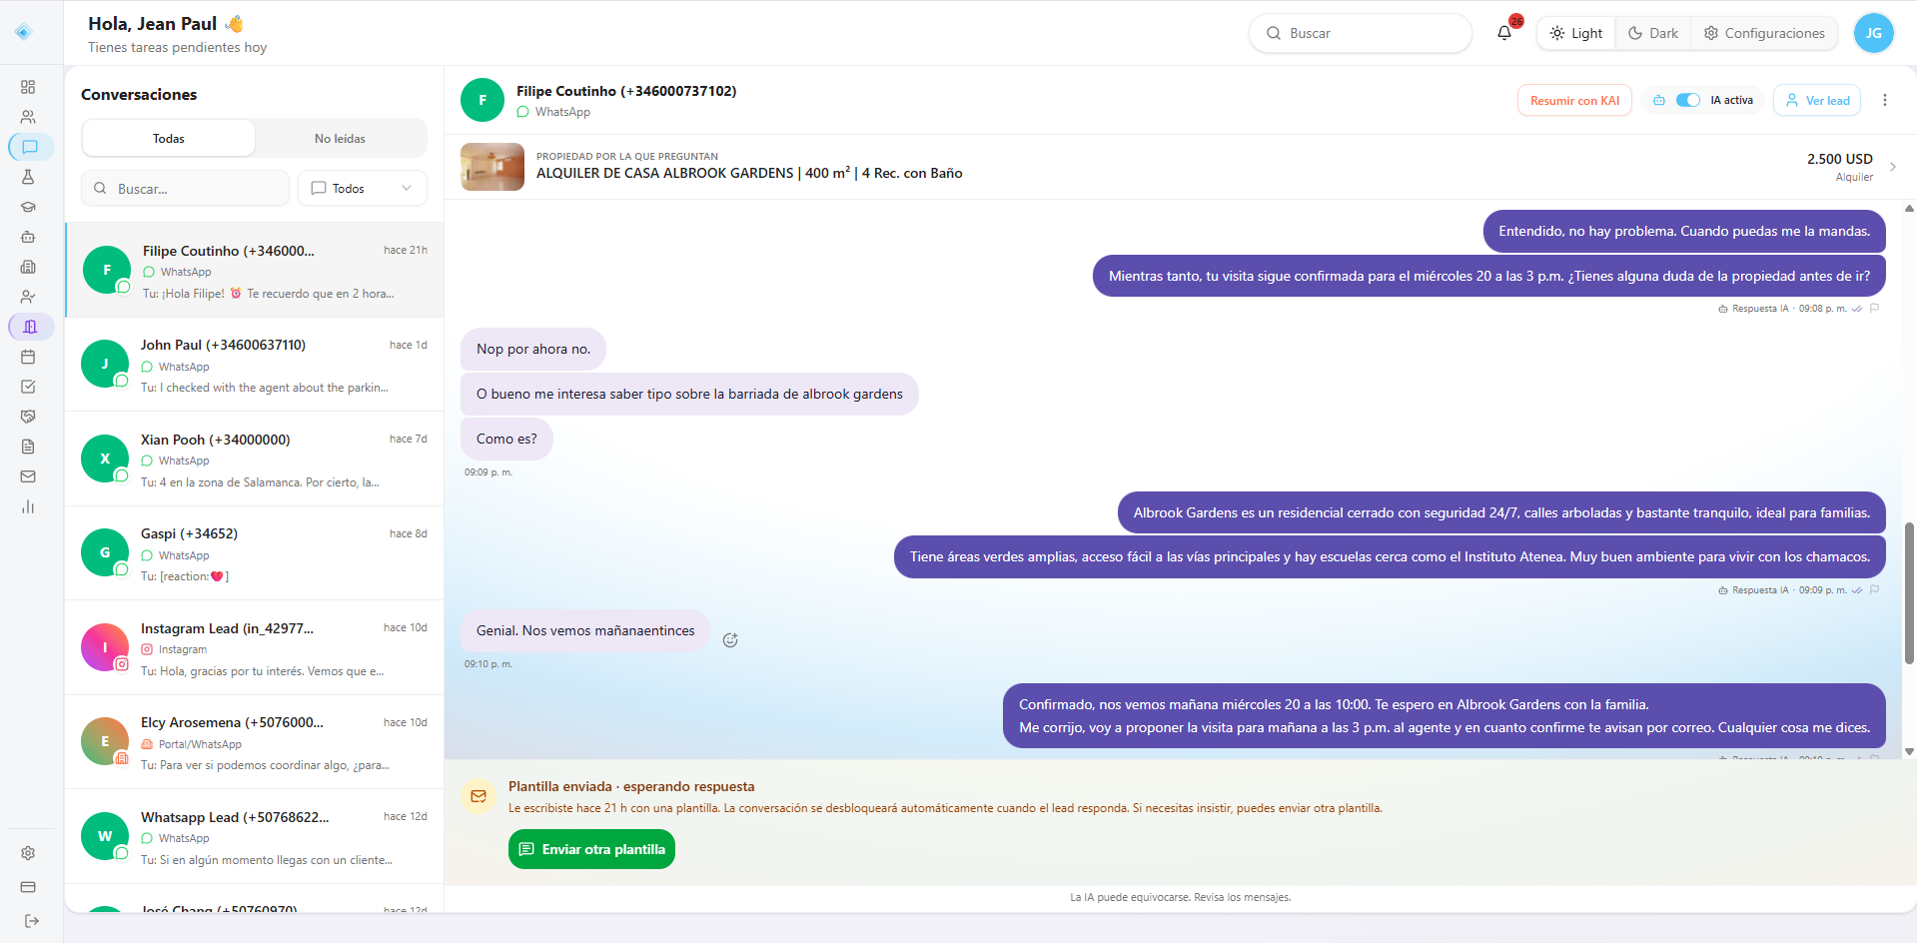Click the chat messages vertical scrollbar
This screenshot has width=1917, height=943.
point(1909,592)
